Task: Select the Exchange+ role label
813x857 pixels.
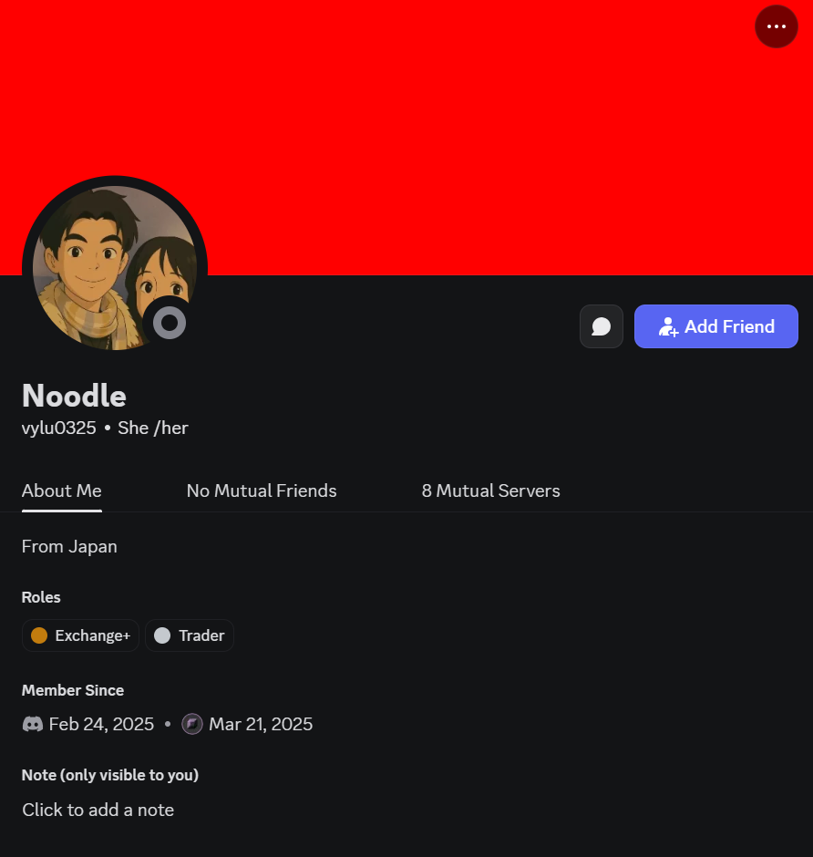Action: (x=93, y=635)
